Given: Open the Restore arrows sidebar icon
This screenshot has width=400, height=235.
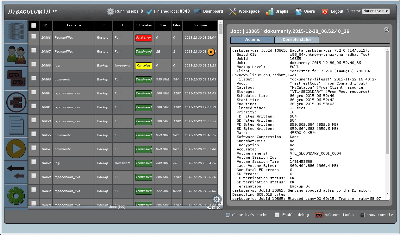Looking at the screenshot, I should click(16, 172).
